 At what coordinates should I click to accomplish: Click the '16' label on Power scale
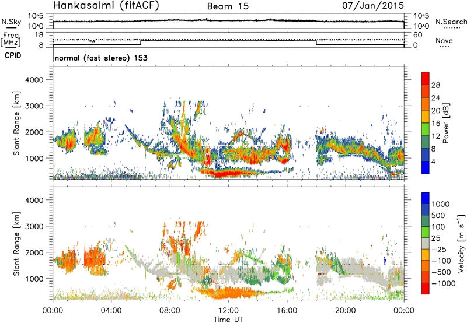pos(435,124)
